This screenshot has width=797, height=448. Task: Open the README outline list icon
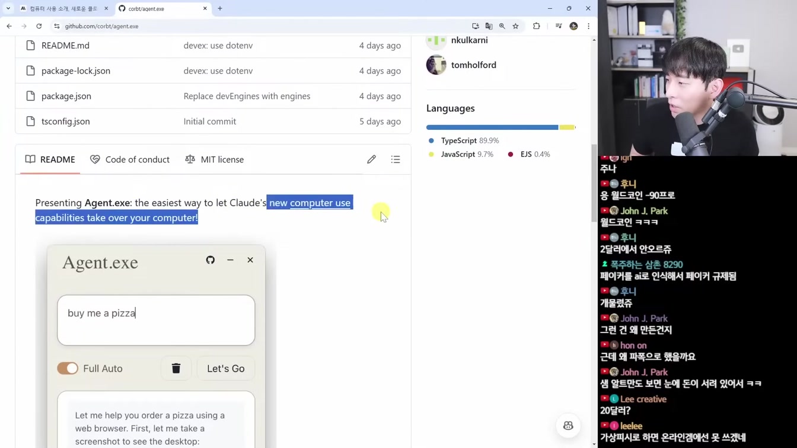coord(396,159)
